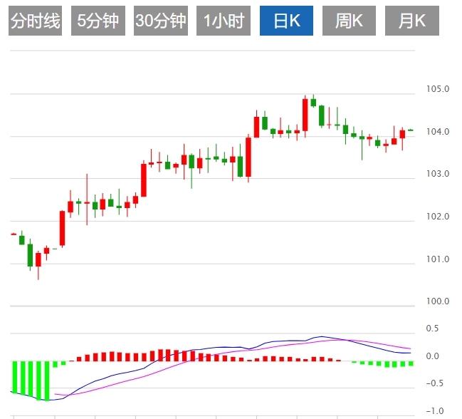
Task: Click the -1.0 MACD axis label
Action: tap(435, 410)
